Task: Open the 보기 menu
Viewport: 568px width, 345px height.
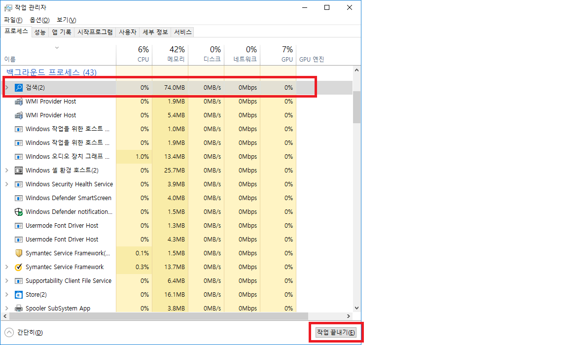Action: coord(66,20)
